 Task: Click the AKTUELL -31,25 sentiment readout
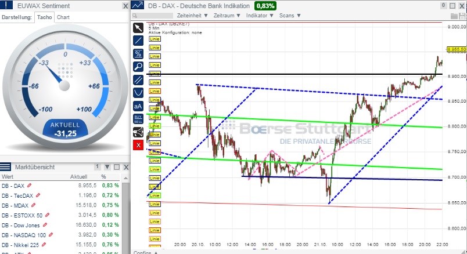(x=65, y=129)
